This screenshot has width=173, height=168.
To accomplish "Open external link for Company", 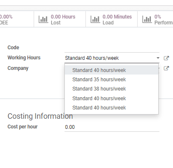I will [x=166, y=68].
